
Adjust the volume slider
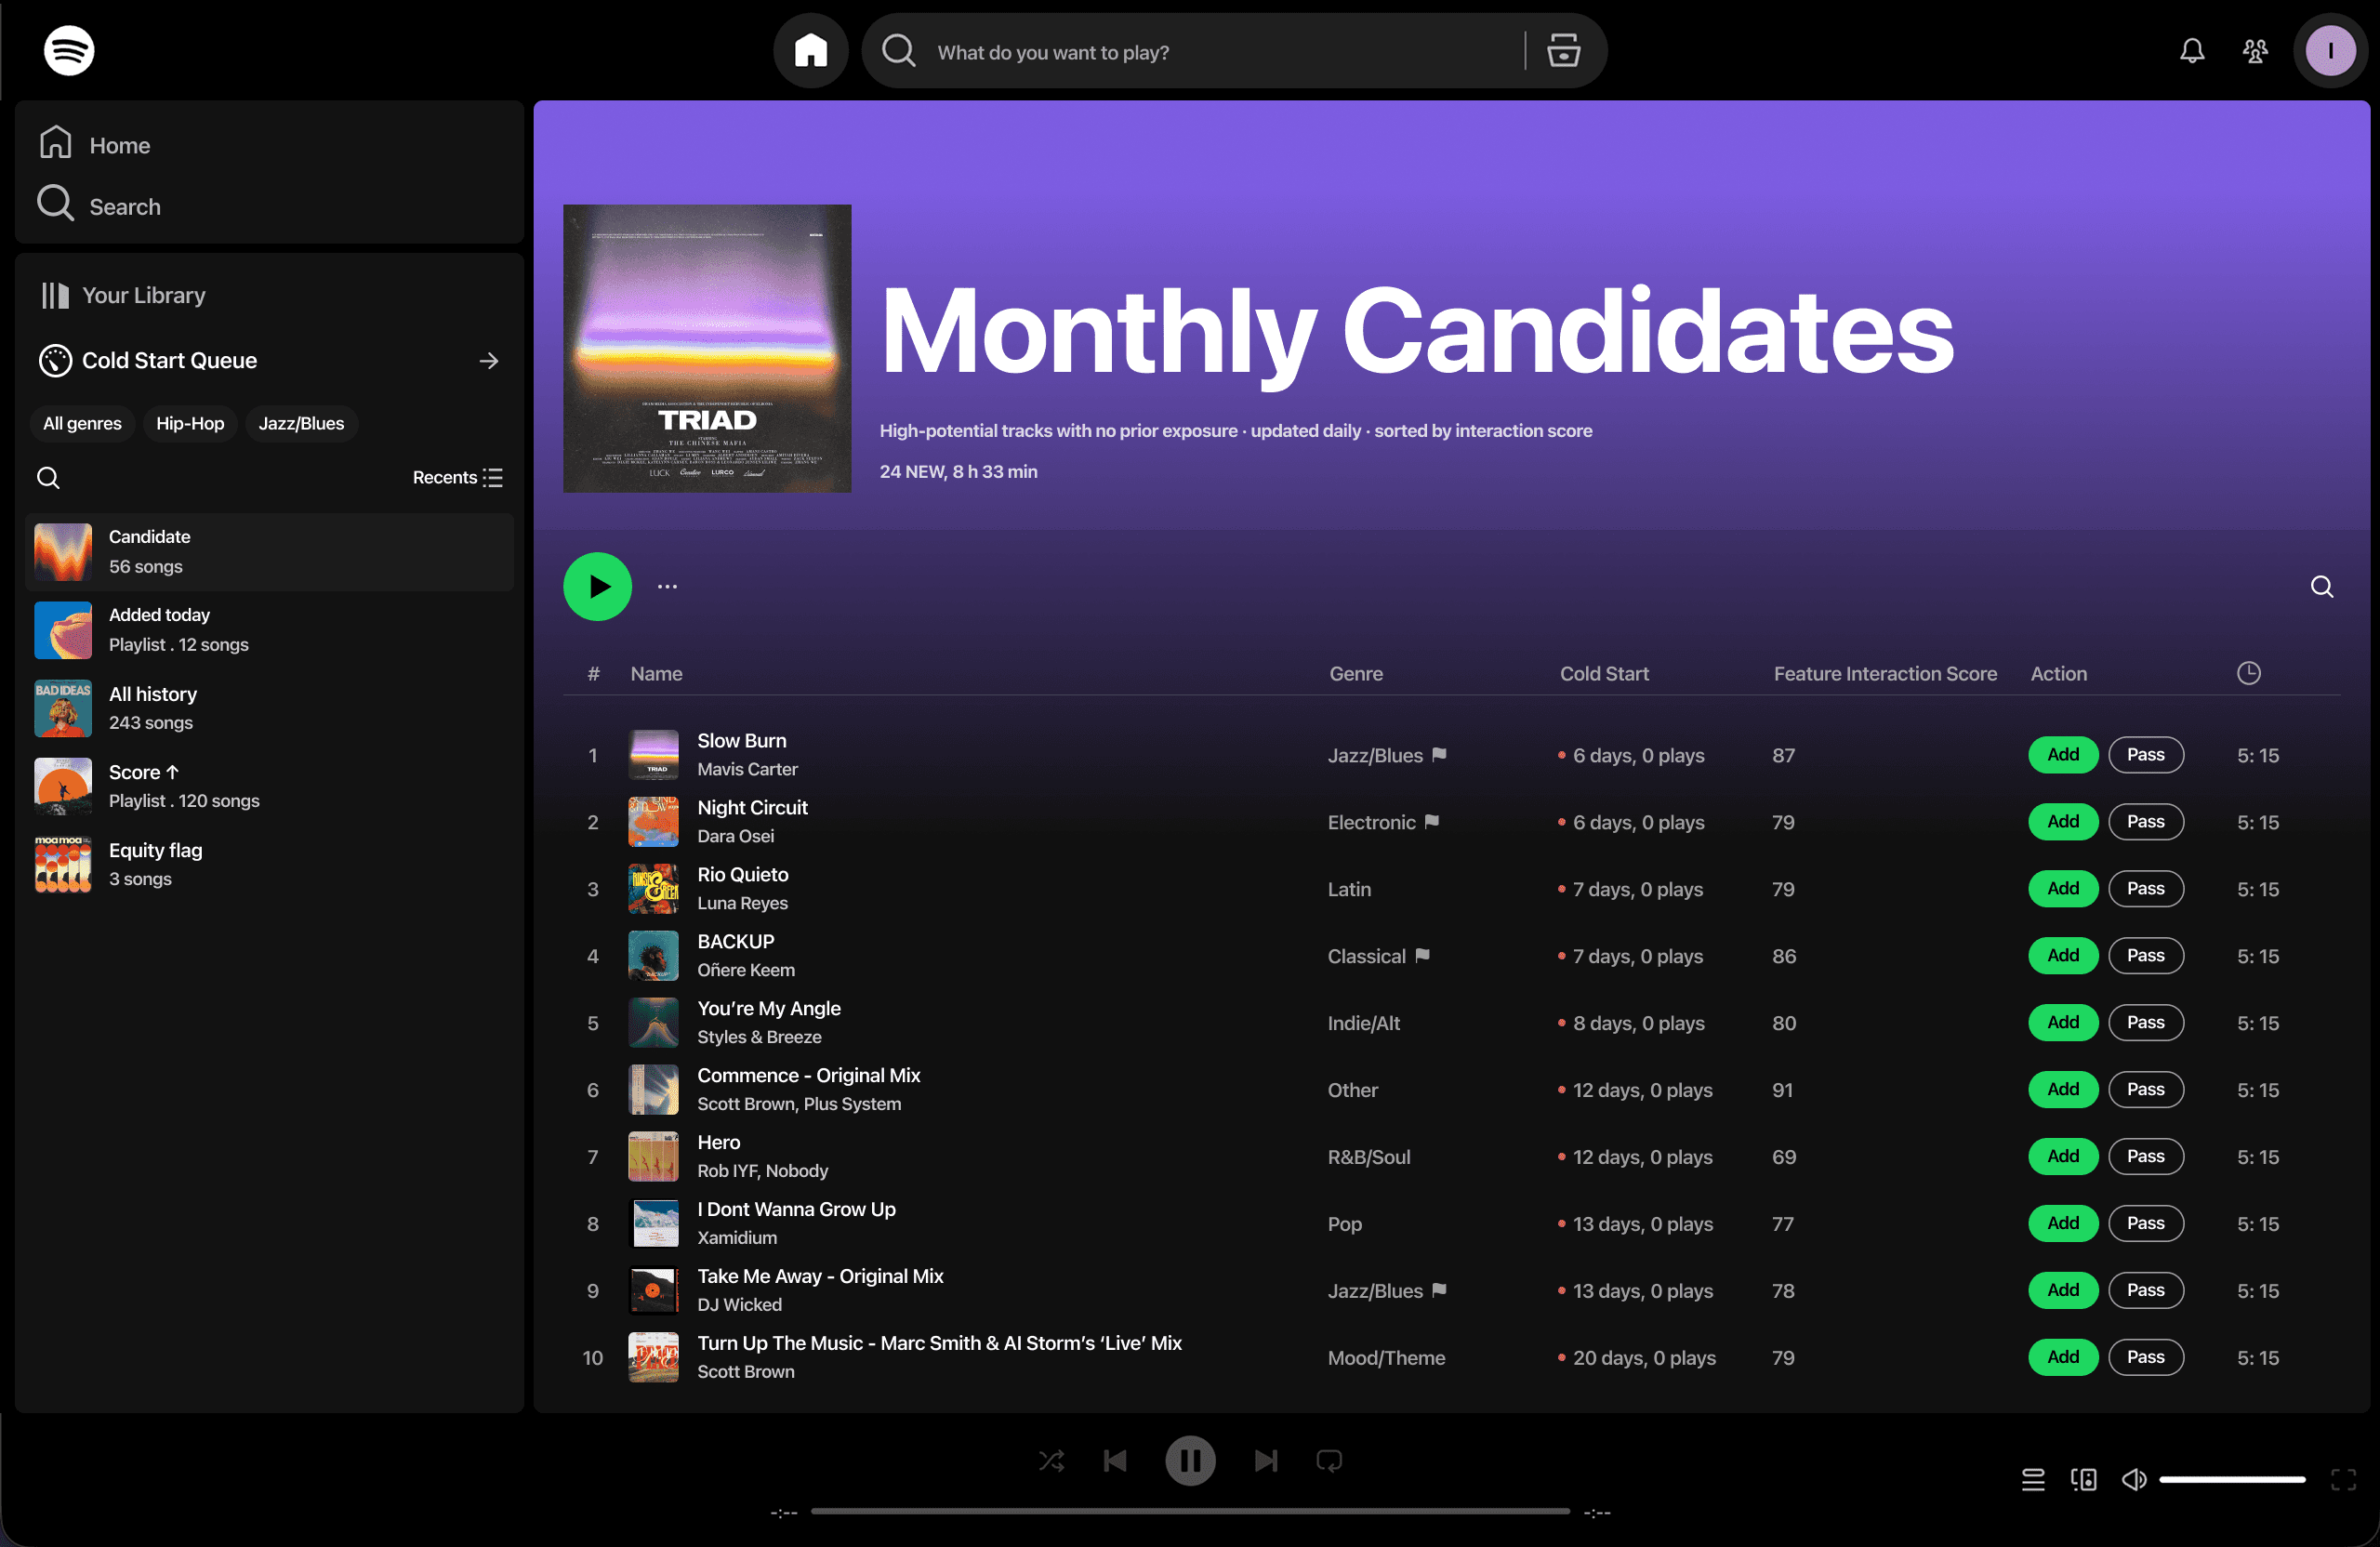2232,1479
